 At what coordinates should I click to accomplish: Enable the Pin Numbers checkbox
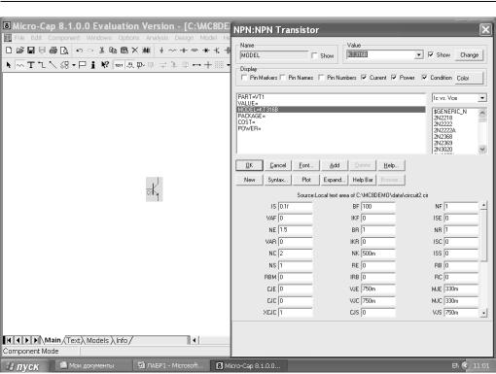click(x=321, y=78)
